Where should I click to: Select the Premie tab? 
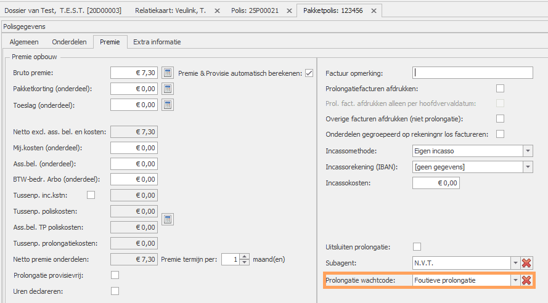pos(110,42)
